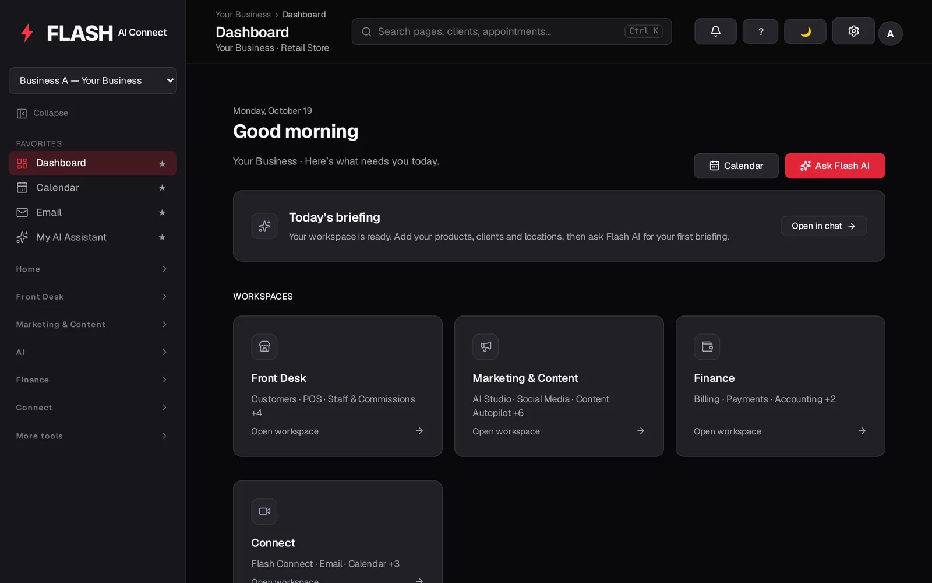Expand the Marketing & Content sidebar section
Viewport: 932px width, 583px height.
[93, 324]
